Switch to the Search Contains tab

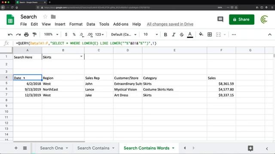click(x=93, y=148)
